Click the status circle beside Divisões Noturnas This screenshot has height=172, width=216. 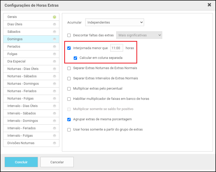[54, 143]
